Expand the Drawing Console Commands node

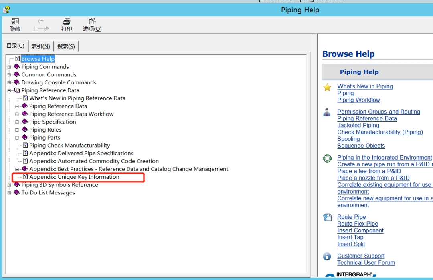9,82
